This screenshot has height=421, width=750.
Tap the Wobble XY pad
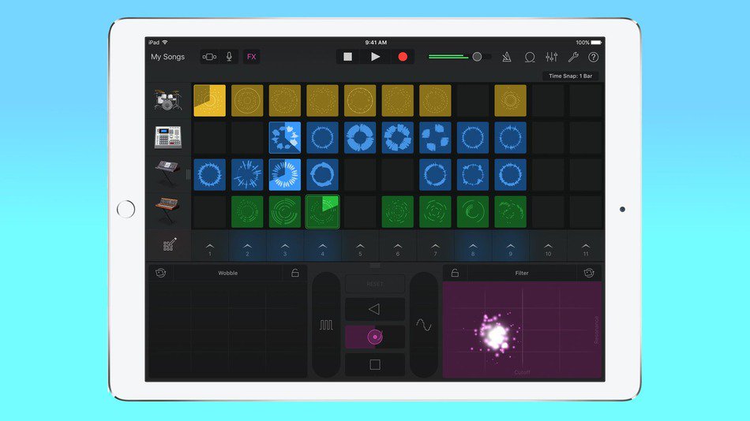(227, 330)
